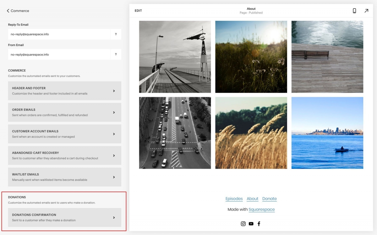
Task: Open the Episodes link
Action: click(234, 199)
